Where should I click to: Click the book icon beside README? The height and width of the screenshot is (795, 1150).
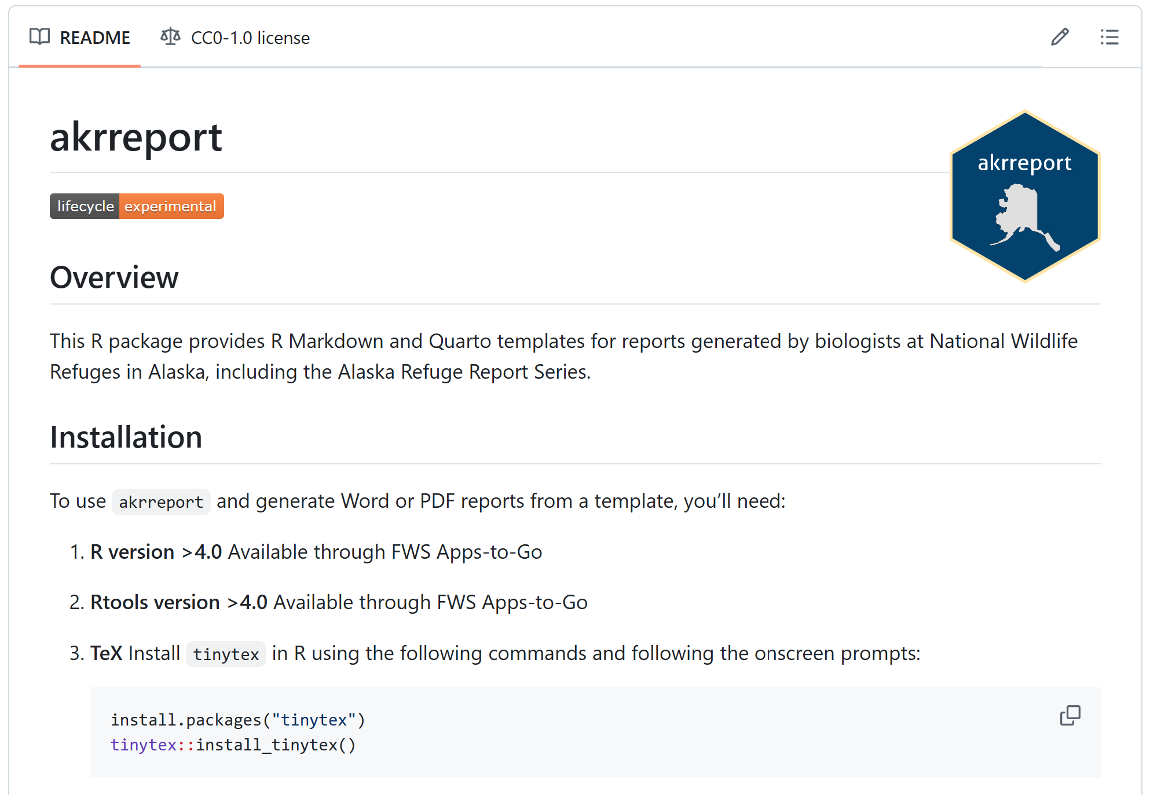click(x=39, y=37)
